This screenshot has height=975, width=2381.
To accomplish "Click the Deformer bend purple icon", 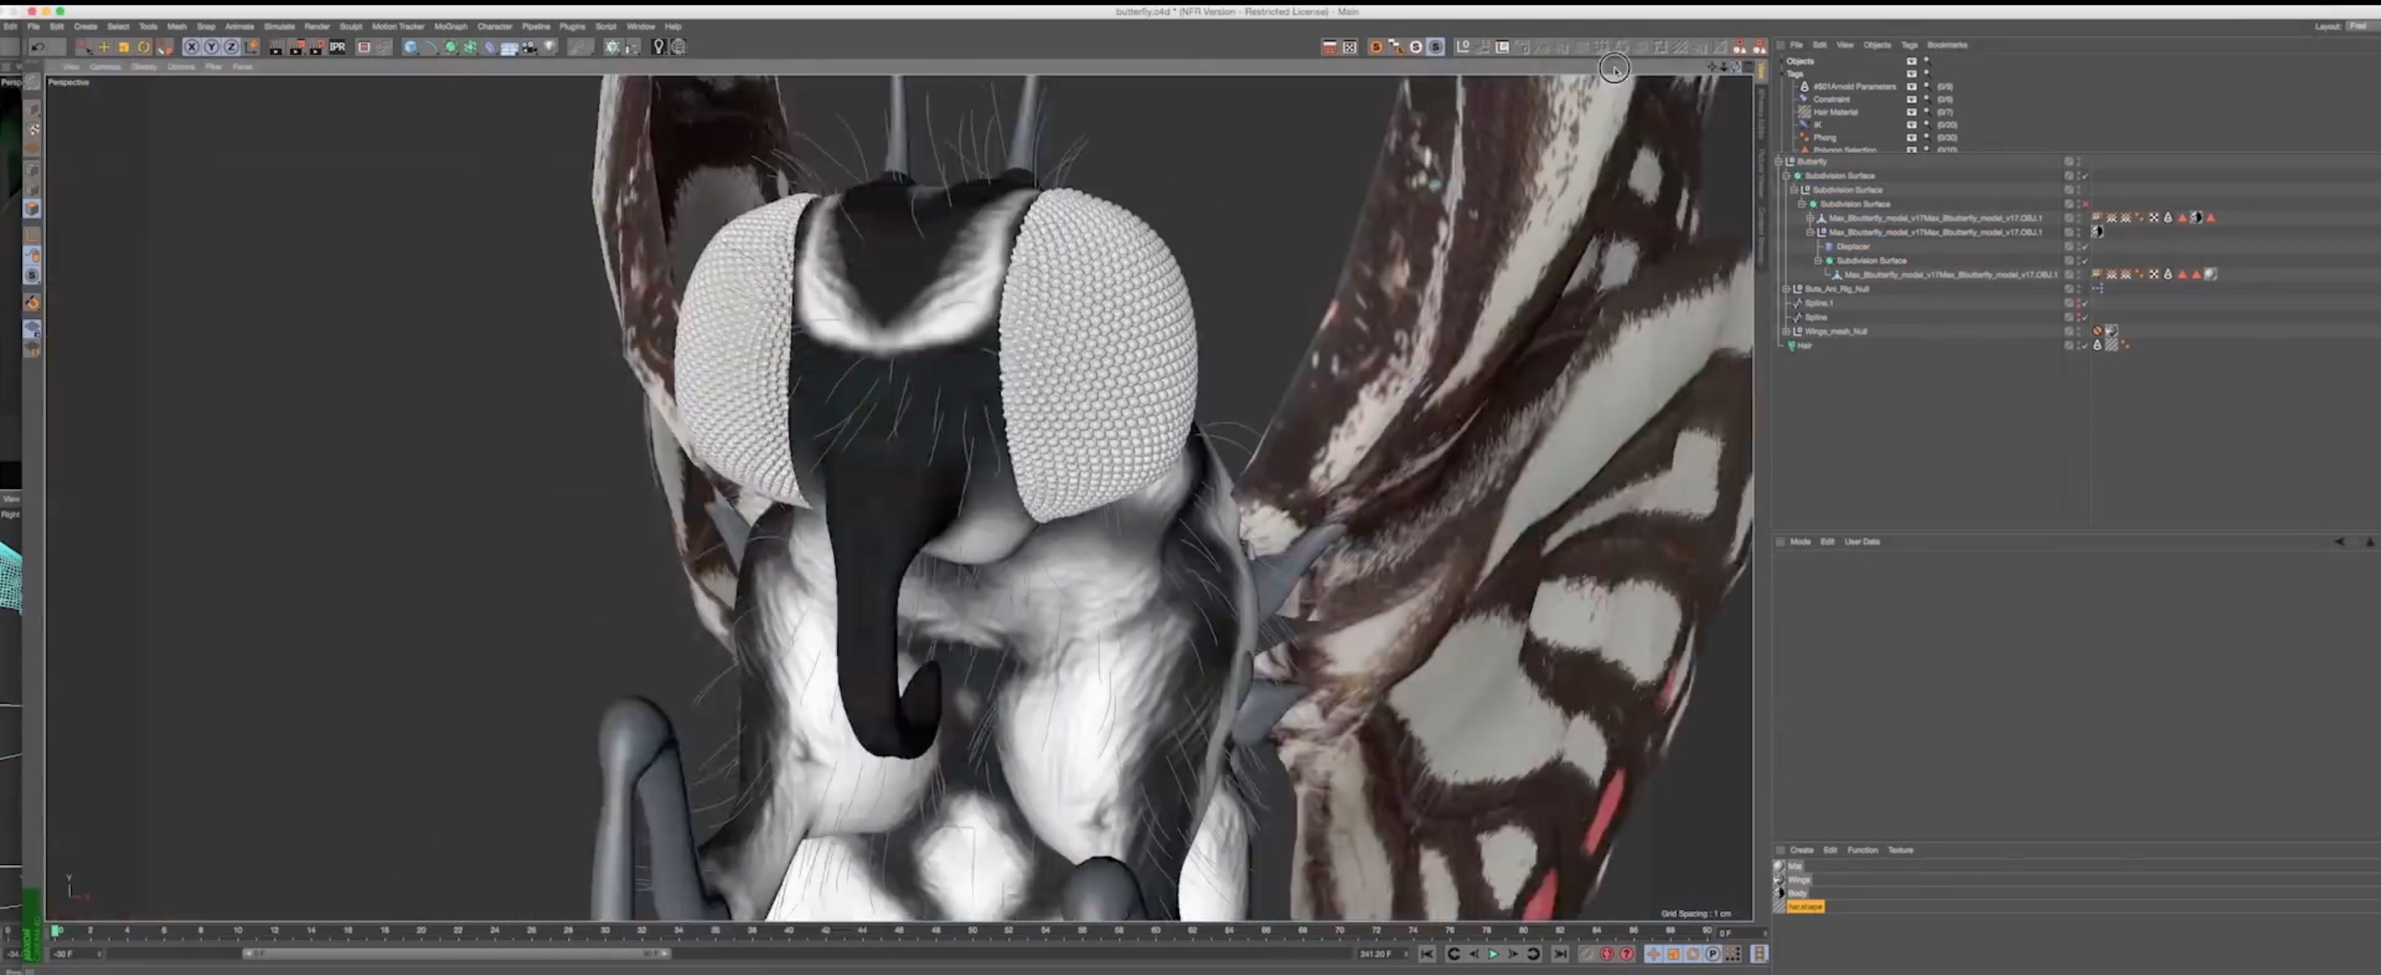I will [x=490, y=47].
